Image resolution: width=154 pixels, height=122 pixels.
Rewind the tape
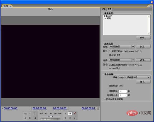click(x=41, y=113)
